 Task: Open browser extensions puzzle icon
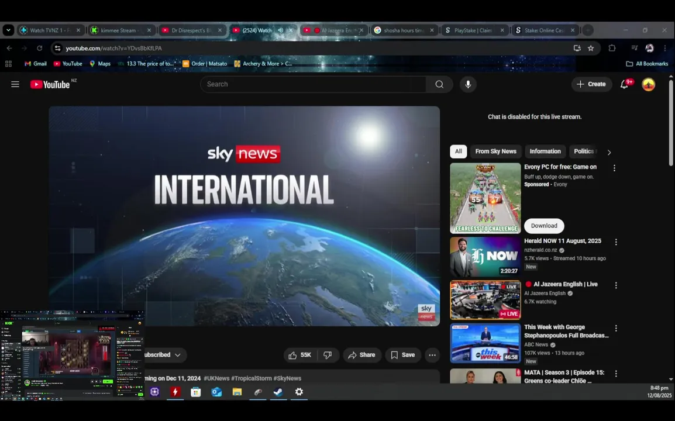tap(612, 48)
